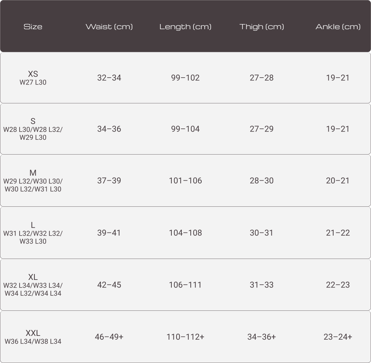This screenshot has width=371, height=363.
Task: Choose the M size label
Action: 33,173
